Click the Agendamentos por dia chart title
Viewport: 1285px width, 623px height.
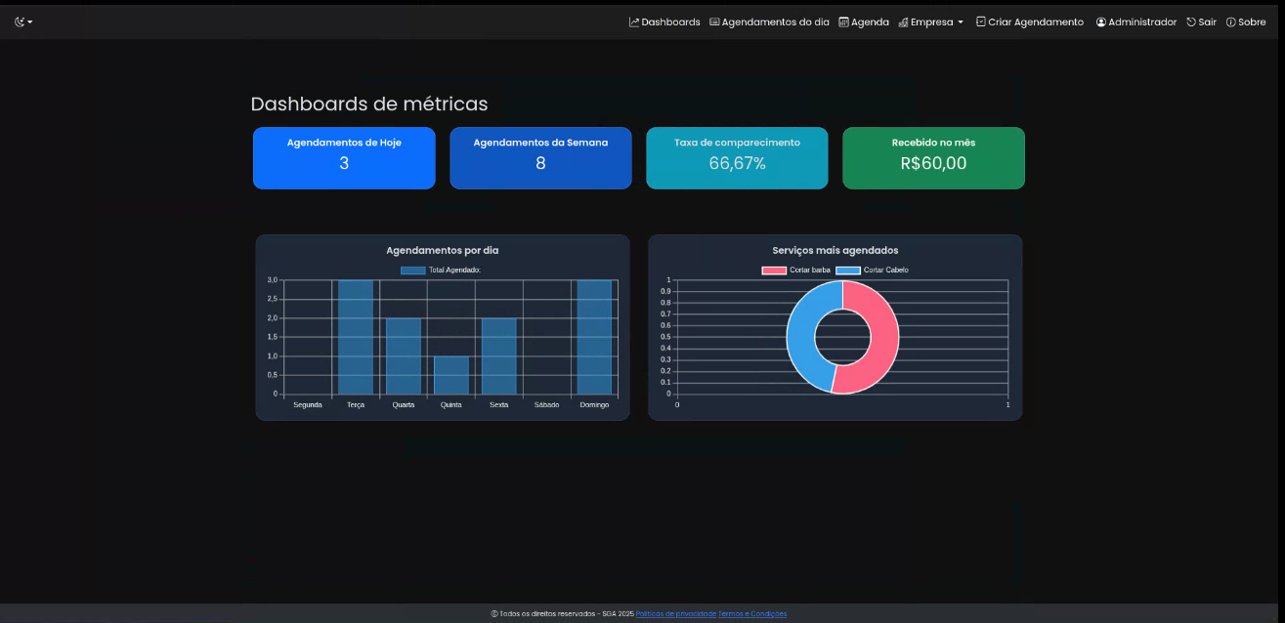click(443, 251)
